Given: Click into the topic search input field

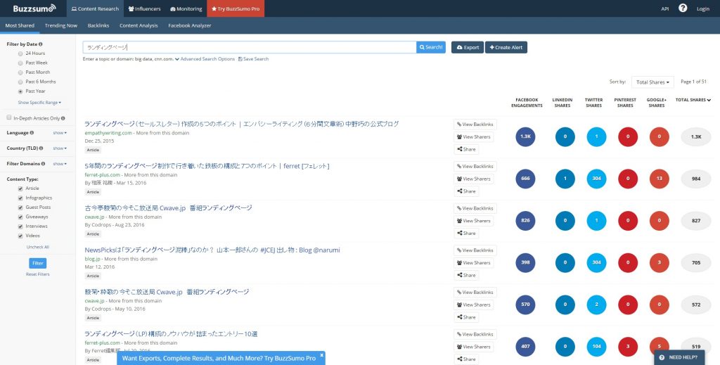Looking at the screenshot, I should (x=250, y=47).
